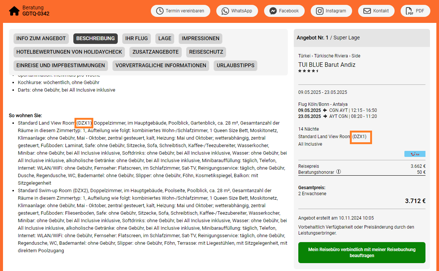Open EINREISE UND IMPFBESTIMMUNGEN tab

(x=61, y=65)
